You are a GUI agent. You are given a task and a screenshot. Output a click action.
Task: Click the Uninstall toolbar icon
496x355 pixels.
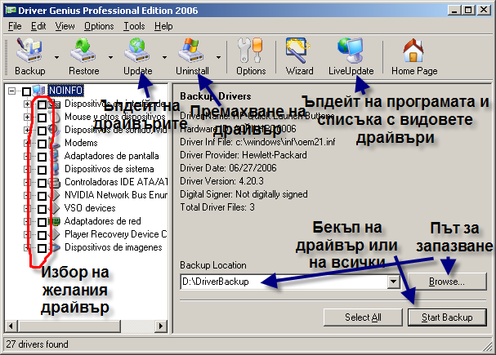tap(191, 50)
